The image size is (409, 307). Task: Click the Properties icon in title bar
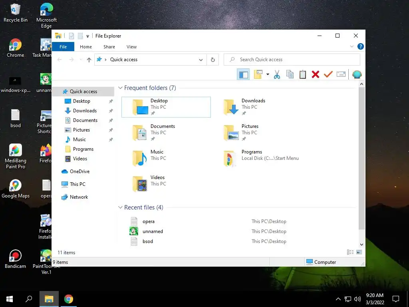[x=71, y=36]
